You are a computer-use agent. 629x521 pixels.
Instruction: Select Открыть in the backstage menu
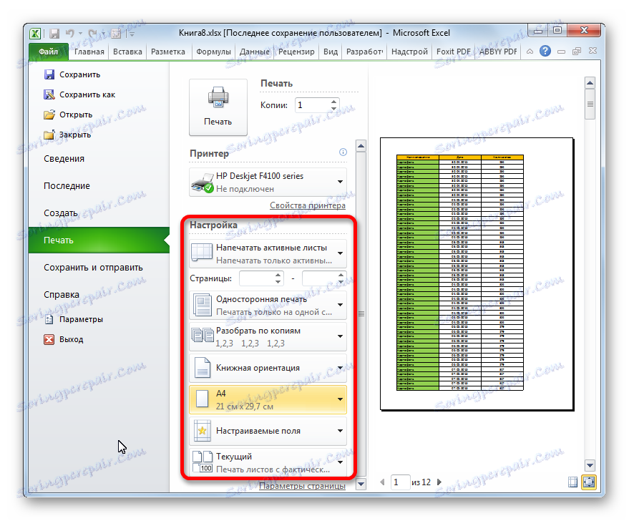tap(68, 115)
